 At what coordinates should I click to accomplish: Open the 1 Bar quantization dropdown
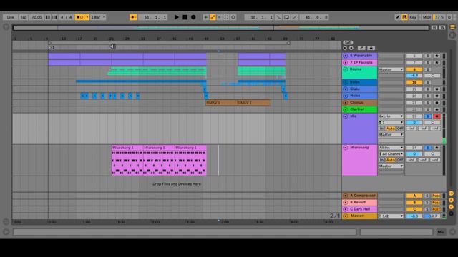(98, 17)
